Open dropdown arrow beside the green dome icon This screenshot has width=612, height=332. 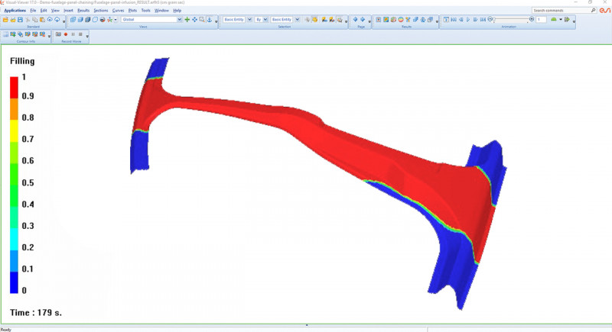[x=561, y=19]
